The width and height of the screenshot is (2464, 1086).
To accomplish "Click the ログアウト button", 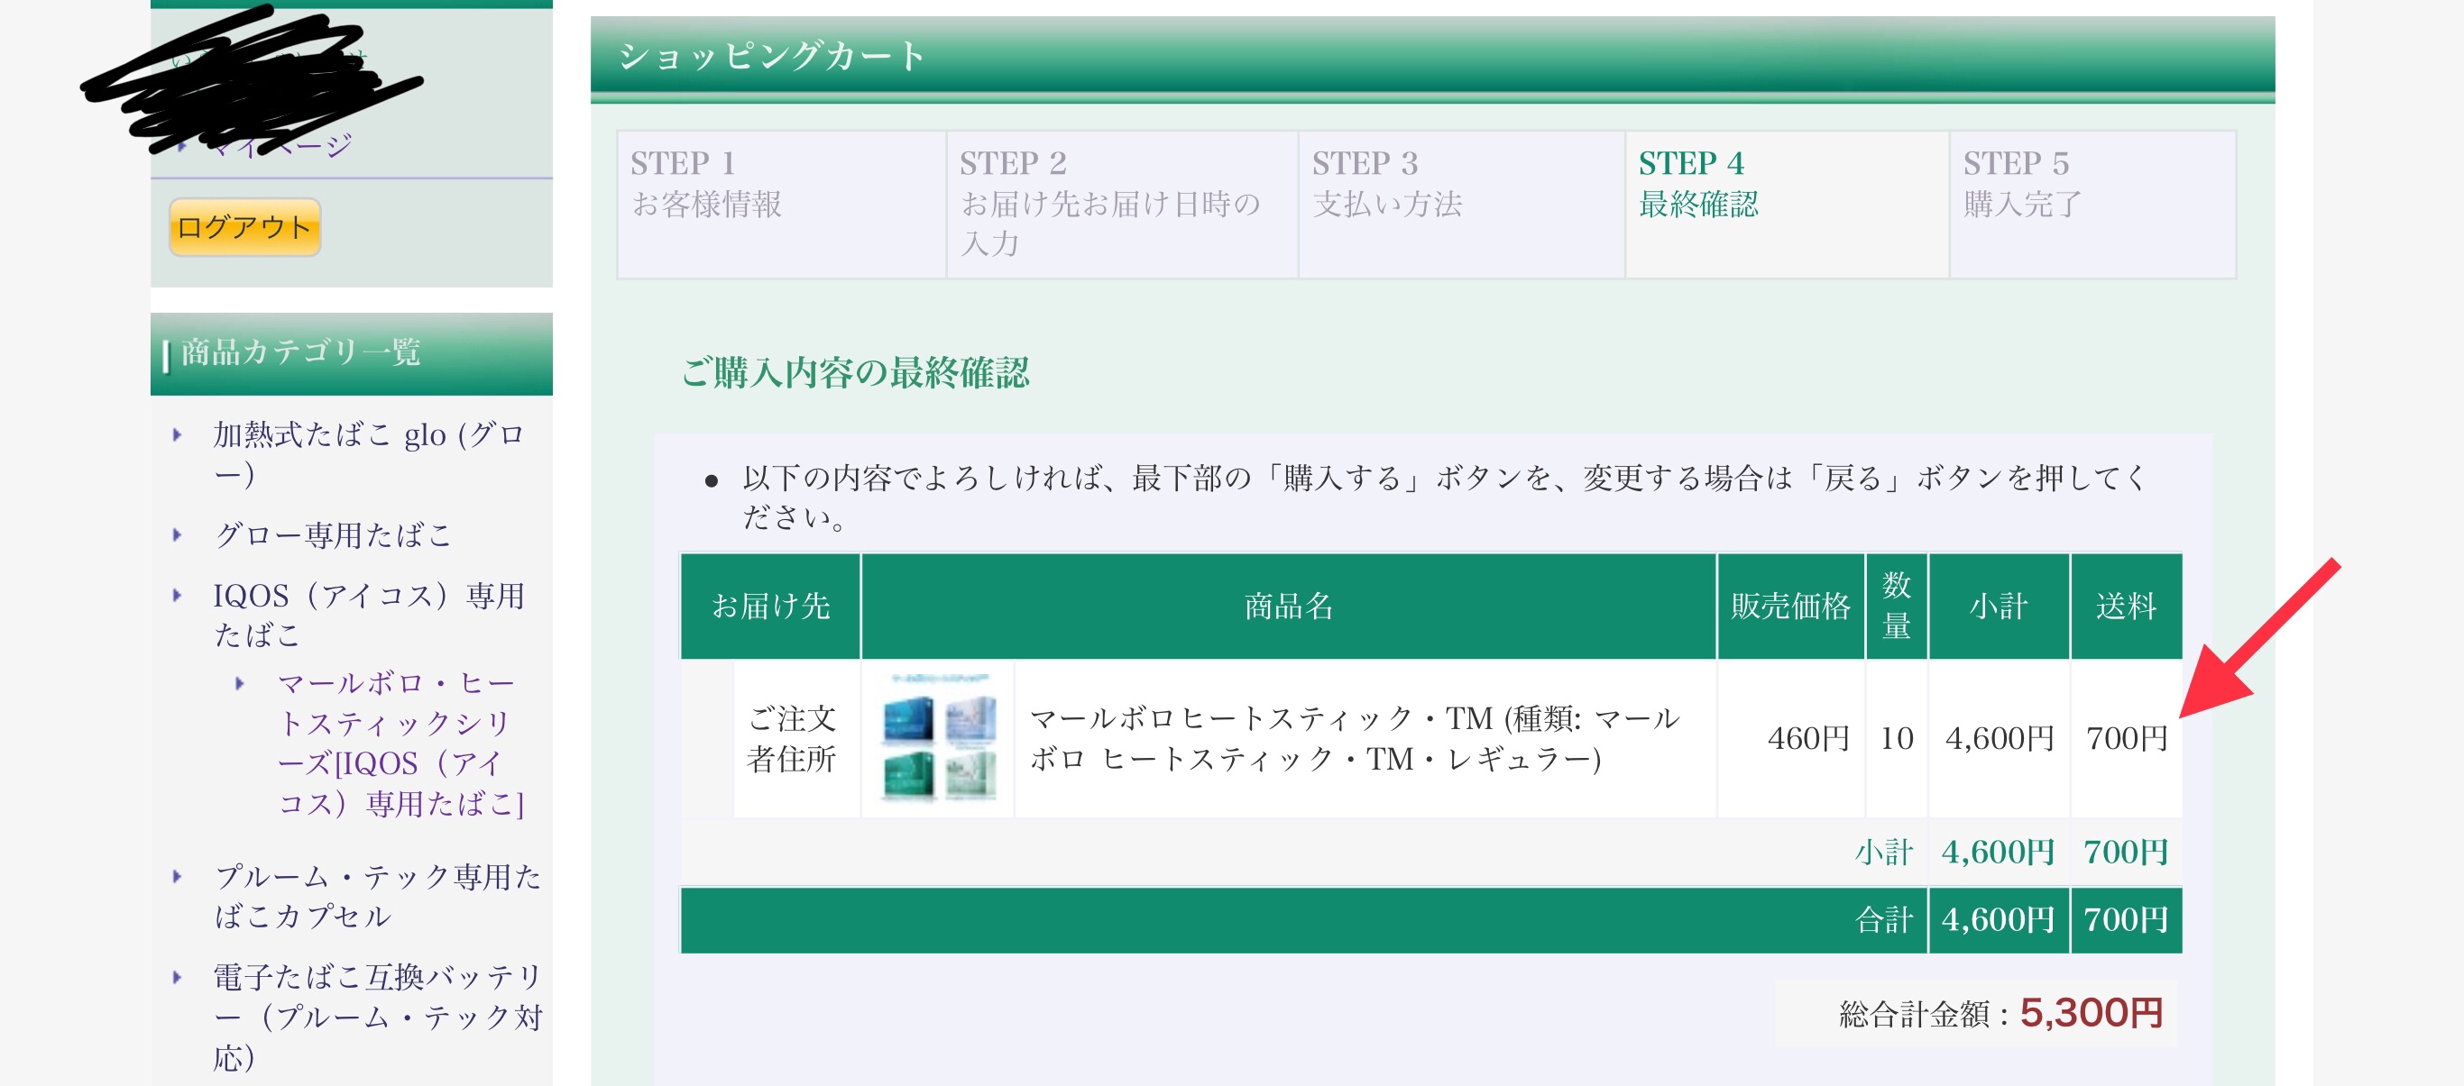I will (x=245, y=227).
